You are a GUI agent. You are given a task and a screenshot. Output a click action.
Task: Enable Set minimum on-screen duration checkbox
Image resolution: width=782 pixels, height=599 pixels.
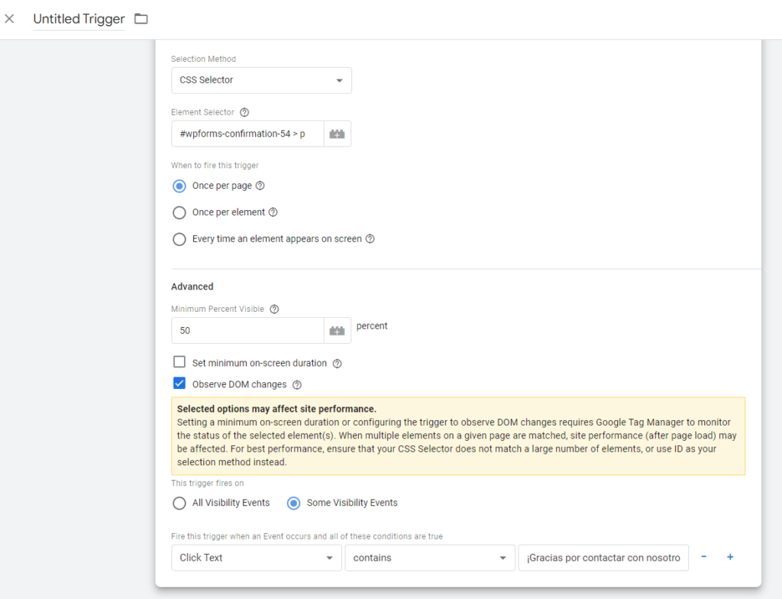[179, 362]
